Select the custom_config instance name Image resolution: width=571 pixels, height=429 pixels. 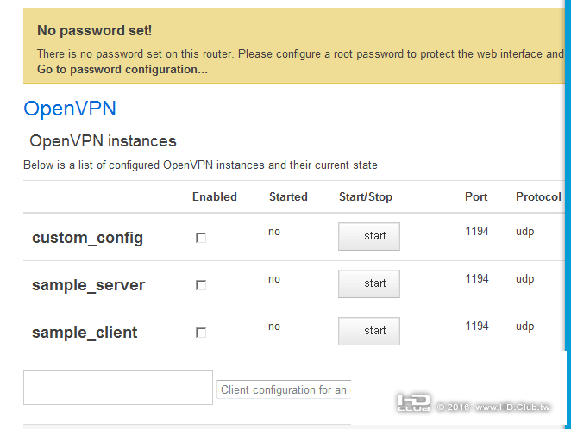coord(87,238)
